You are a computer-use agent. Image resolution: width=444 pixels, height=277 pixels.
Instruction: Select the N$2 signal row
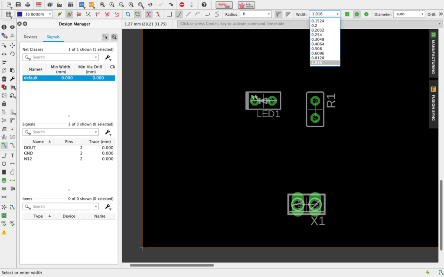coord(69,159)
